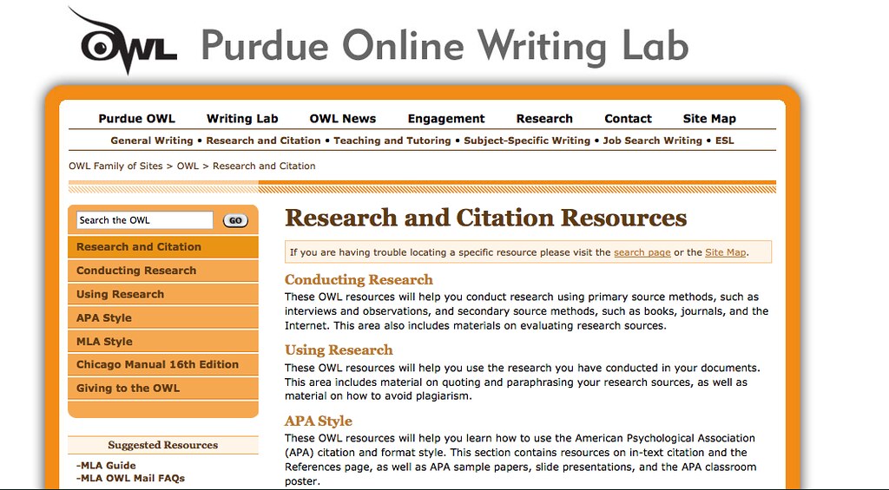The image size is (889, 490).
Task: Open Giving to the OWL sidebar item
Action: click(162, 388)
